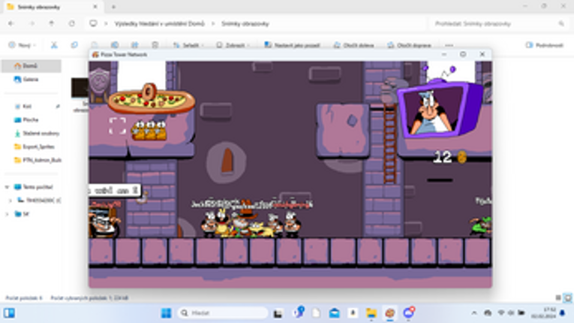Image resolution: width=574 pixels, height=323 pixels.
Task: Expand the drive node under Tento počítač
Action: point(11,200)
